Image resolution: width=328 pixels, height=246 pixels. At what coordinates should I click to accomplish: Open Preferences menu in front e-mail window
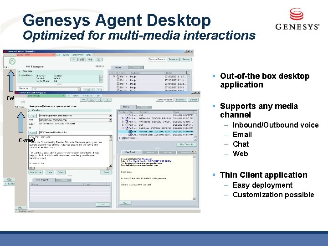click(87, 96)
